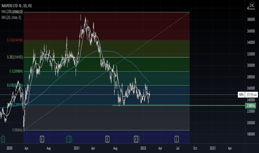
Task: Select the NASPERS LTD -N-, 1D, JSE title
Action: click(17, 6)
